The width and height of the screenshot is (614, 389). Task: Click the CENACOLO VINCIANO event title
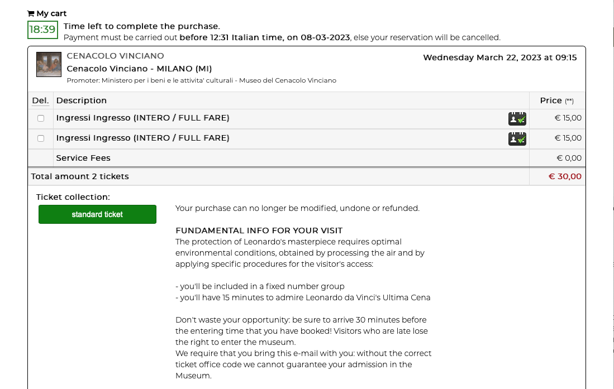coord(115,56)
